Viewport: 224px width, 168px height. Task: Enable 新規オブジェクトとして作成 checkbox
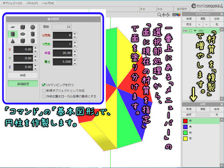point(44,91)
